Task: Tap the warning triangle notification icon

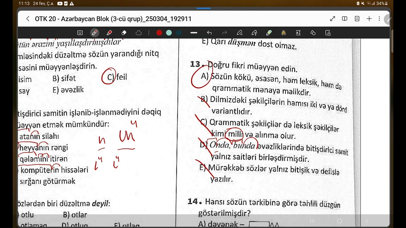Action: coord(72,3)
